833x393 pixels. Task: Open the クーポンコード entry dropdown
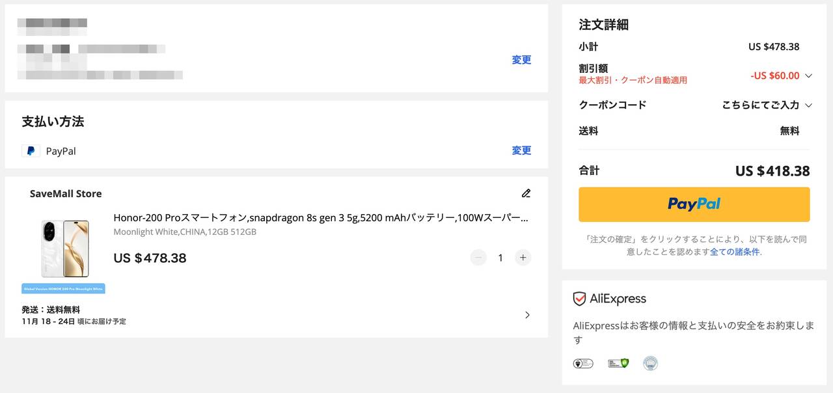coord(808,105)
